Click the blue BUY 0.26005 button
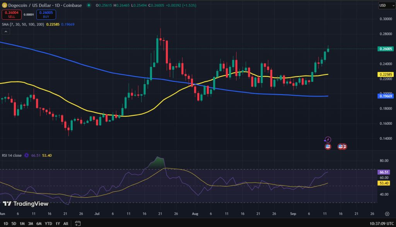Screen dimensions: 396x227 (x=46, y=15)
